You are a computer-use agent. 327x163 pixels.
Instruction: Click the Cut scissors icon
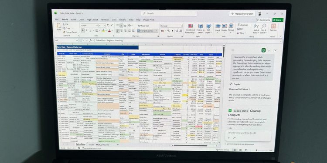[x=64, y=24]
